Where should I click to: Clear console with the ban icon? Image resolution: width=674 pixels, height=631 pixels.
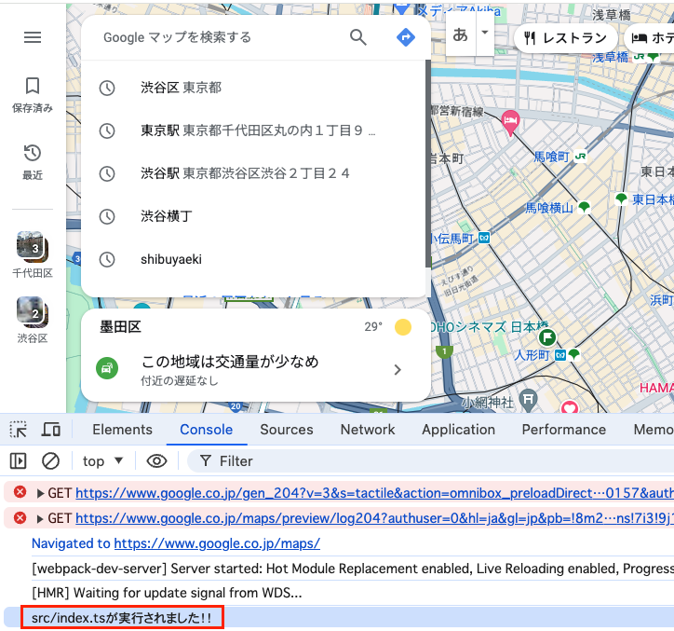point(50,461)
